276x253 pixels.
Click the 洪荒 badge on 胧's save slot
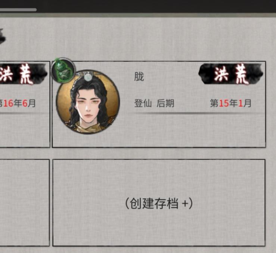[x=231, y=74]
